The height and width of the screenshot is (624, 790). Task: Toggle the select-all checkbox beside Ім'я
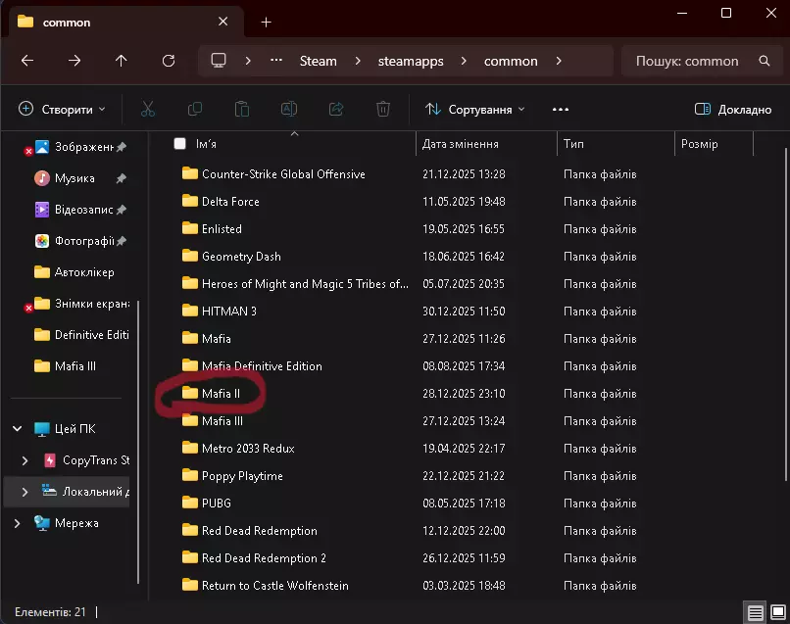click(179, 144)
